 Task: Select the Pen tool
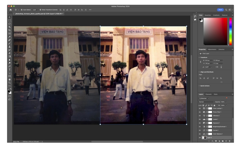click(10, 66)
